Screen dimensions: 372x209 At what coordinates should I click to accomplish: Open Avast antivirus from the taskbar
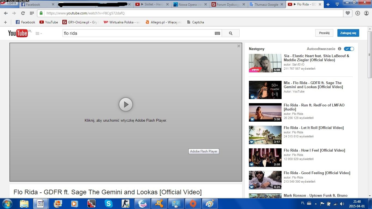(159, 204)
